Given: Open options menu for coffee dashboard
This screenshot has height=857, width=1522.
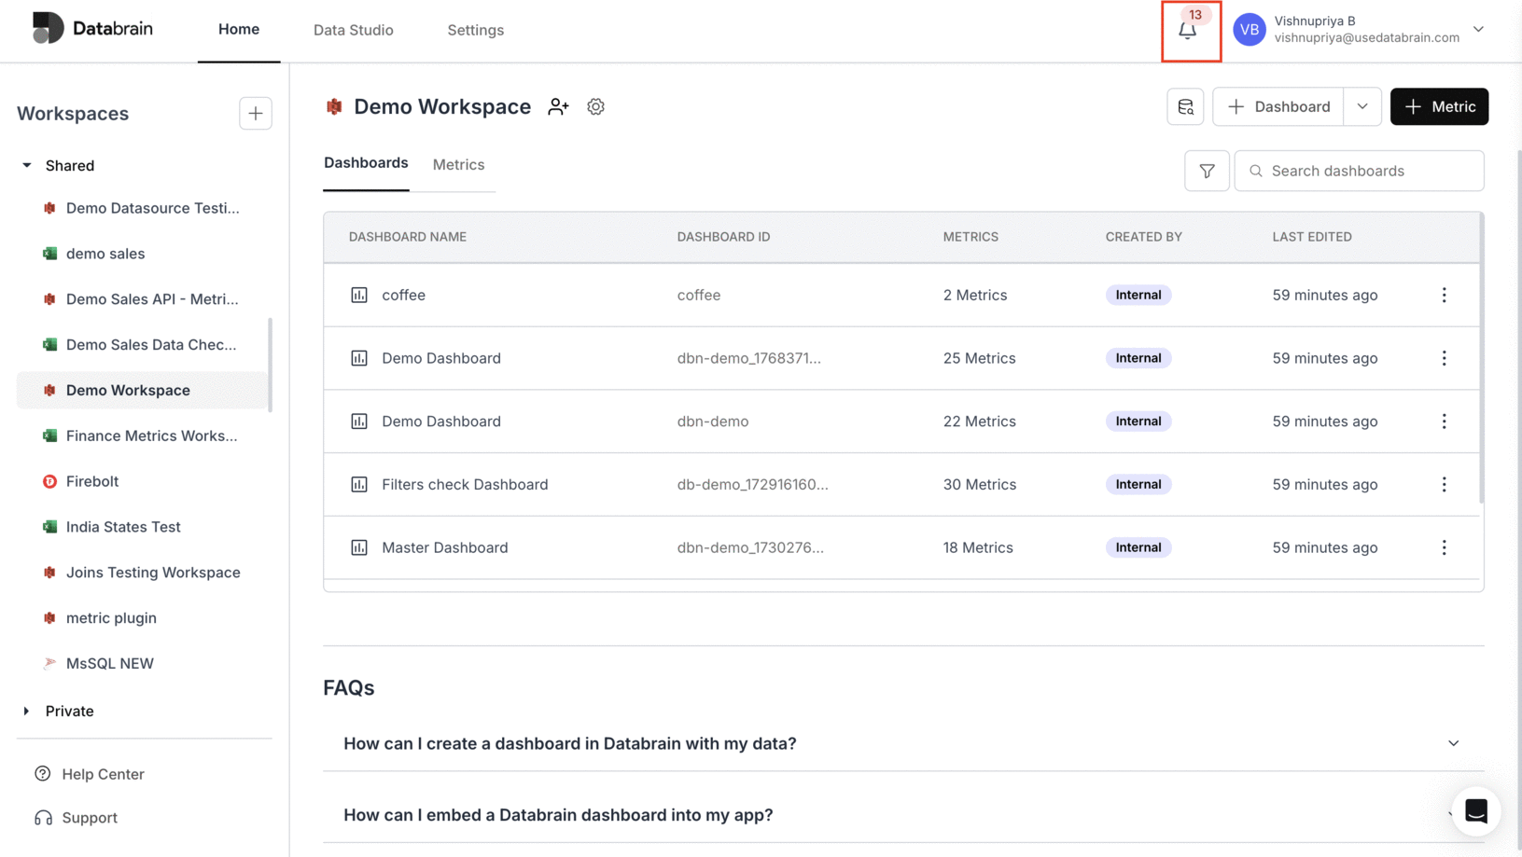Looking at the screenshot, I should coord(1444,296).
